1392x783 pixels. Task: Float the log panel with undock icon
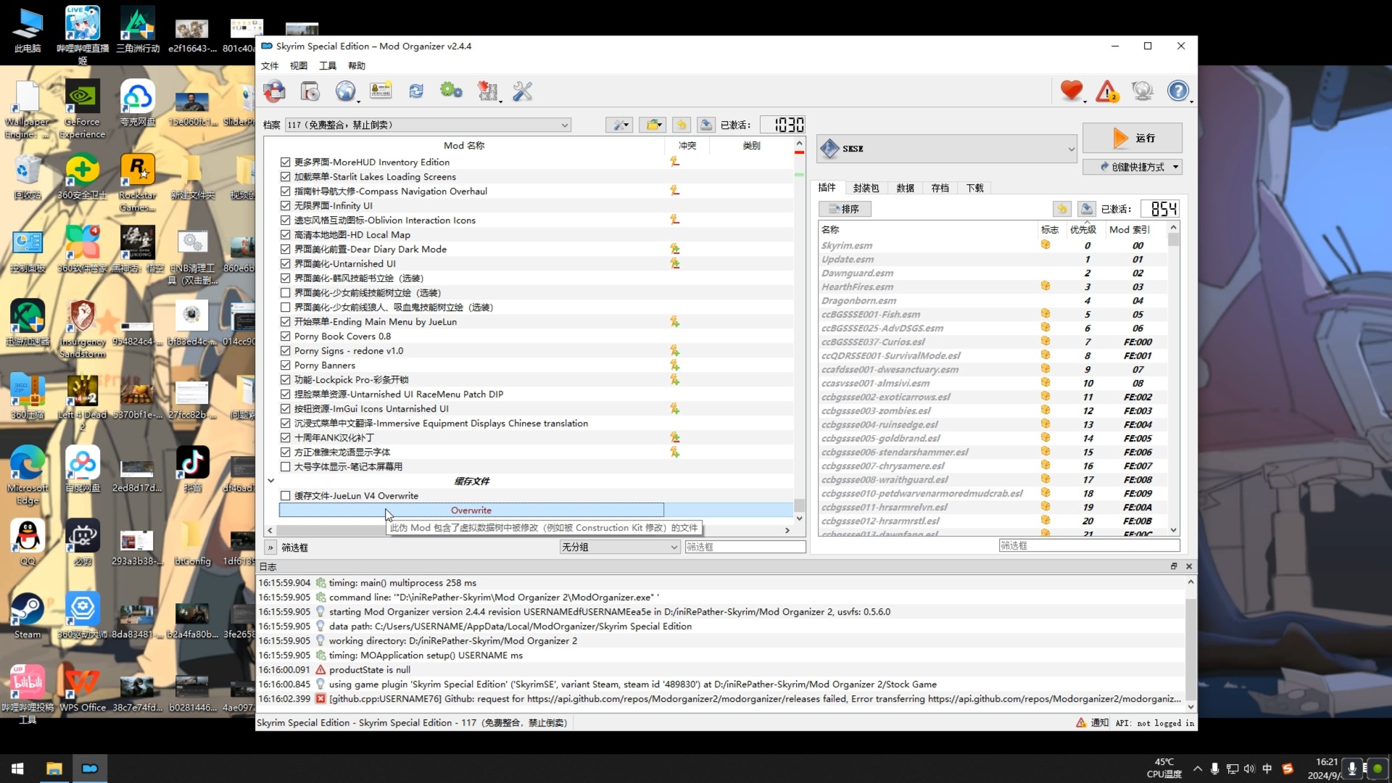point(1174,566)
